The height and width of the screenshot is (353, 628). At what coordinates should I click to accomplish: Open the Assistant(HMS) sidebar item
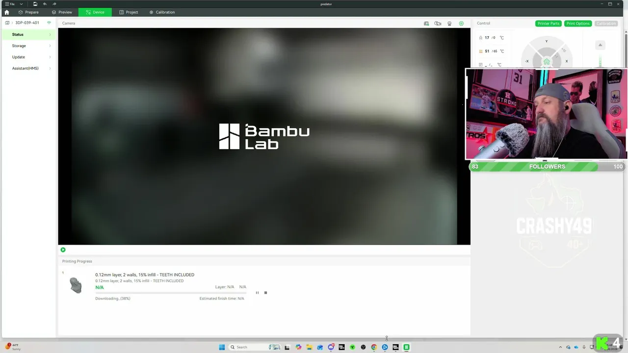coord(27,68)
